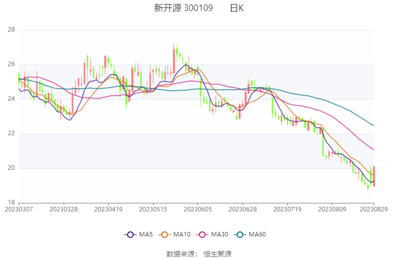Hide the MA10 series via its label
This screenshot has height=259, width=398.
[x=182, y=234]
